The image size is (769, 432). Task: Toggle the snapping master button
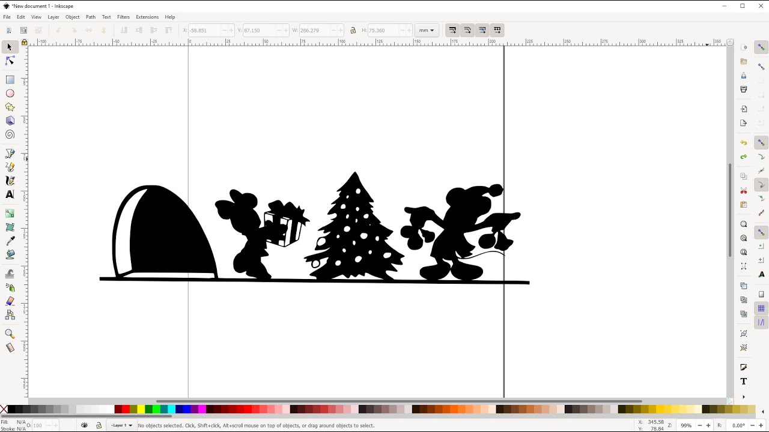761,47
